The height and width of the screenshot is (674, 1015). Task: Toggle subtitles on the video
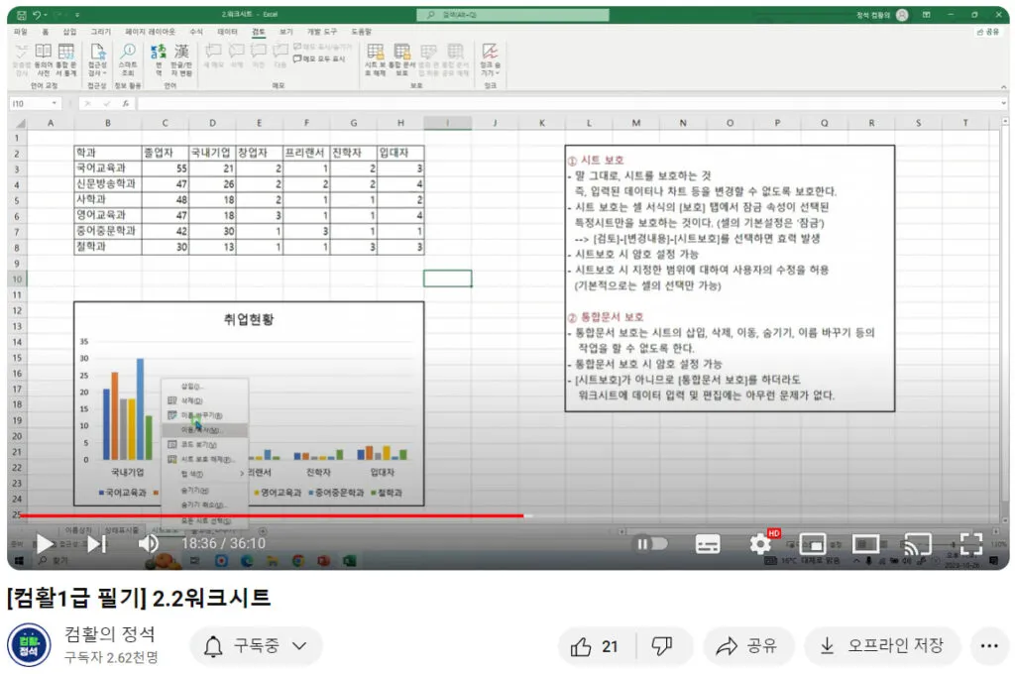point(708,544)
